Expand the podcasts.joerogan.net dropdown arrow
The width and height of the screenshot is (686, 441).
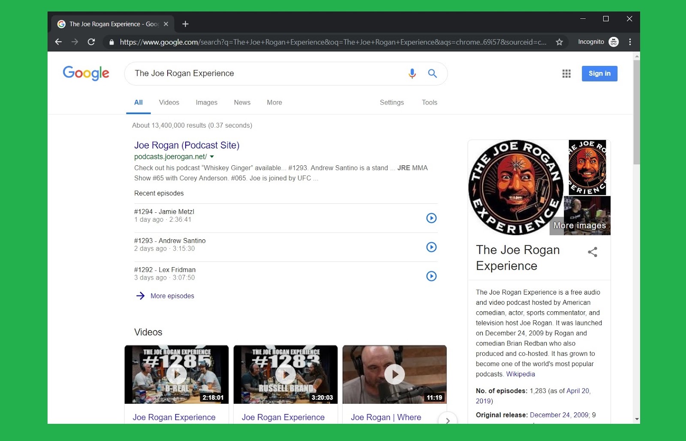tap(212, 157)
